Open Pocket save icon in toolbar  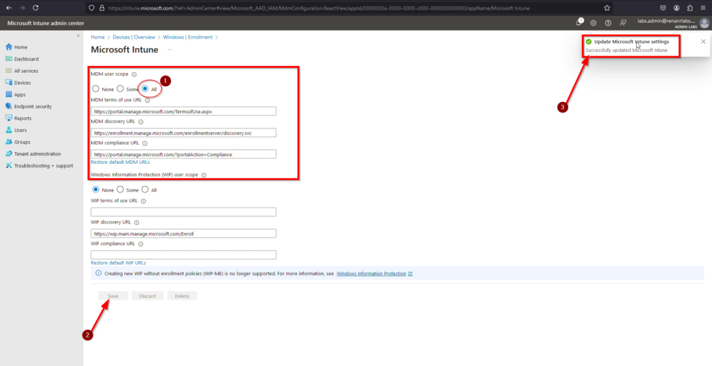pyautogui.click(x=663, y=8)
